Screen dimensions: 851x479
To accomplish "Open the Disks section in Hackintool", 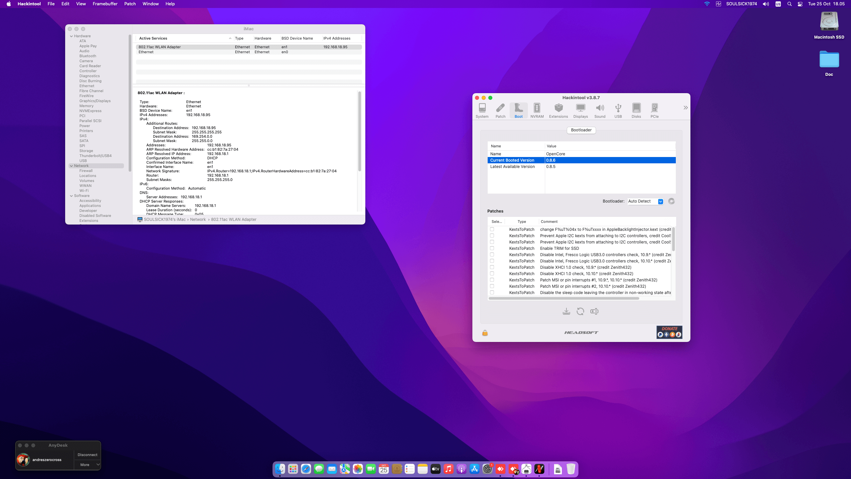I will pos(636,110).
